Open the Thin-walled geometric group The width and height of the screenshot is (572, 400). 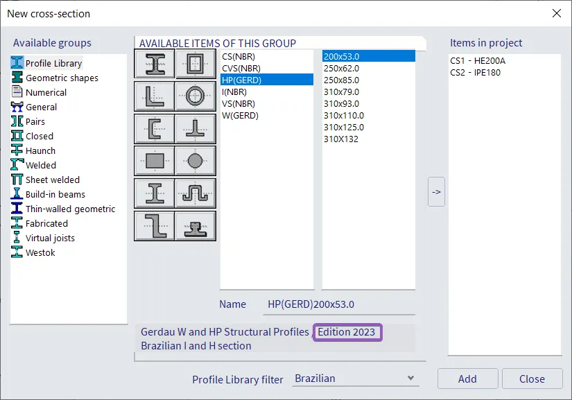click(70, 209)
